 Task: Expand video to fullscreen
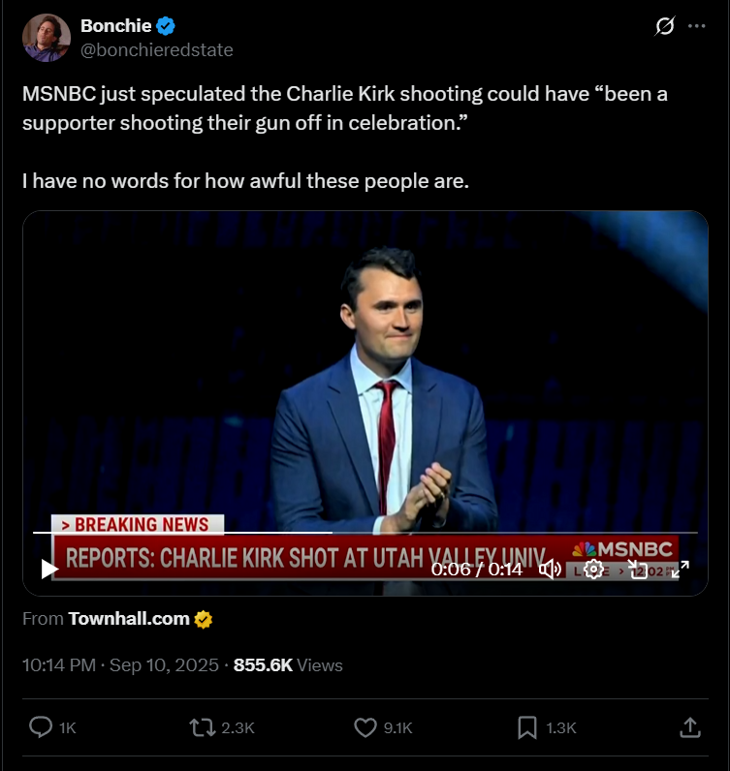pyautogui.click(x=681, y=570)
